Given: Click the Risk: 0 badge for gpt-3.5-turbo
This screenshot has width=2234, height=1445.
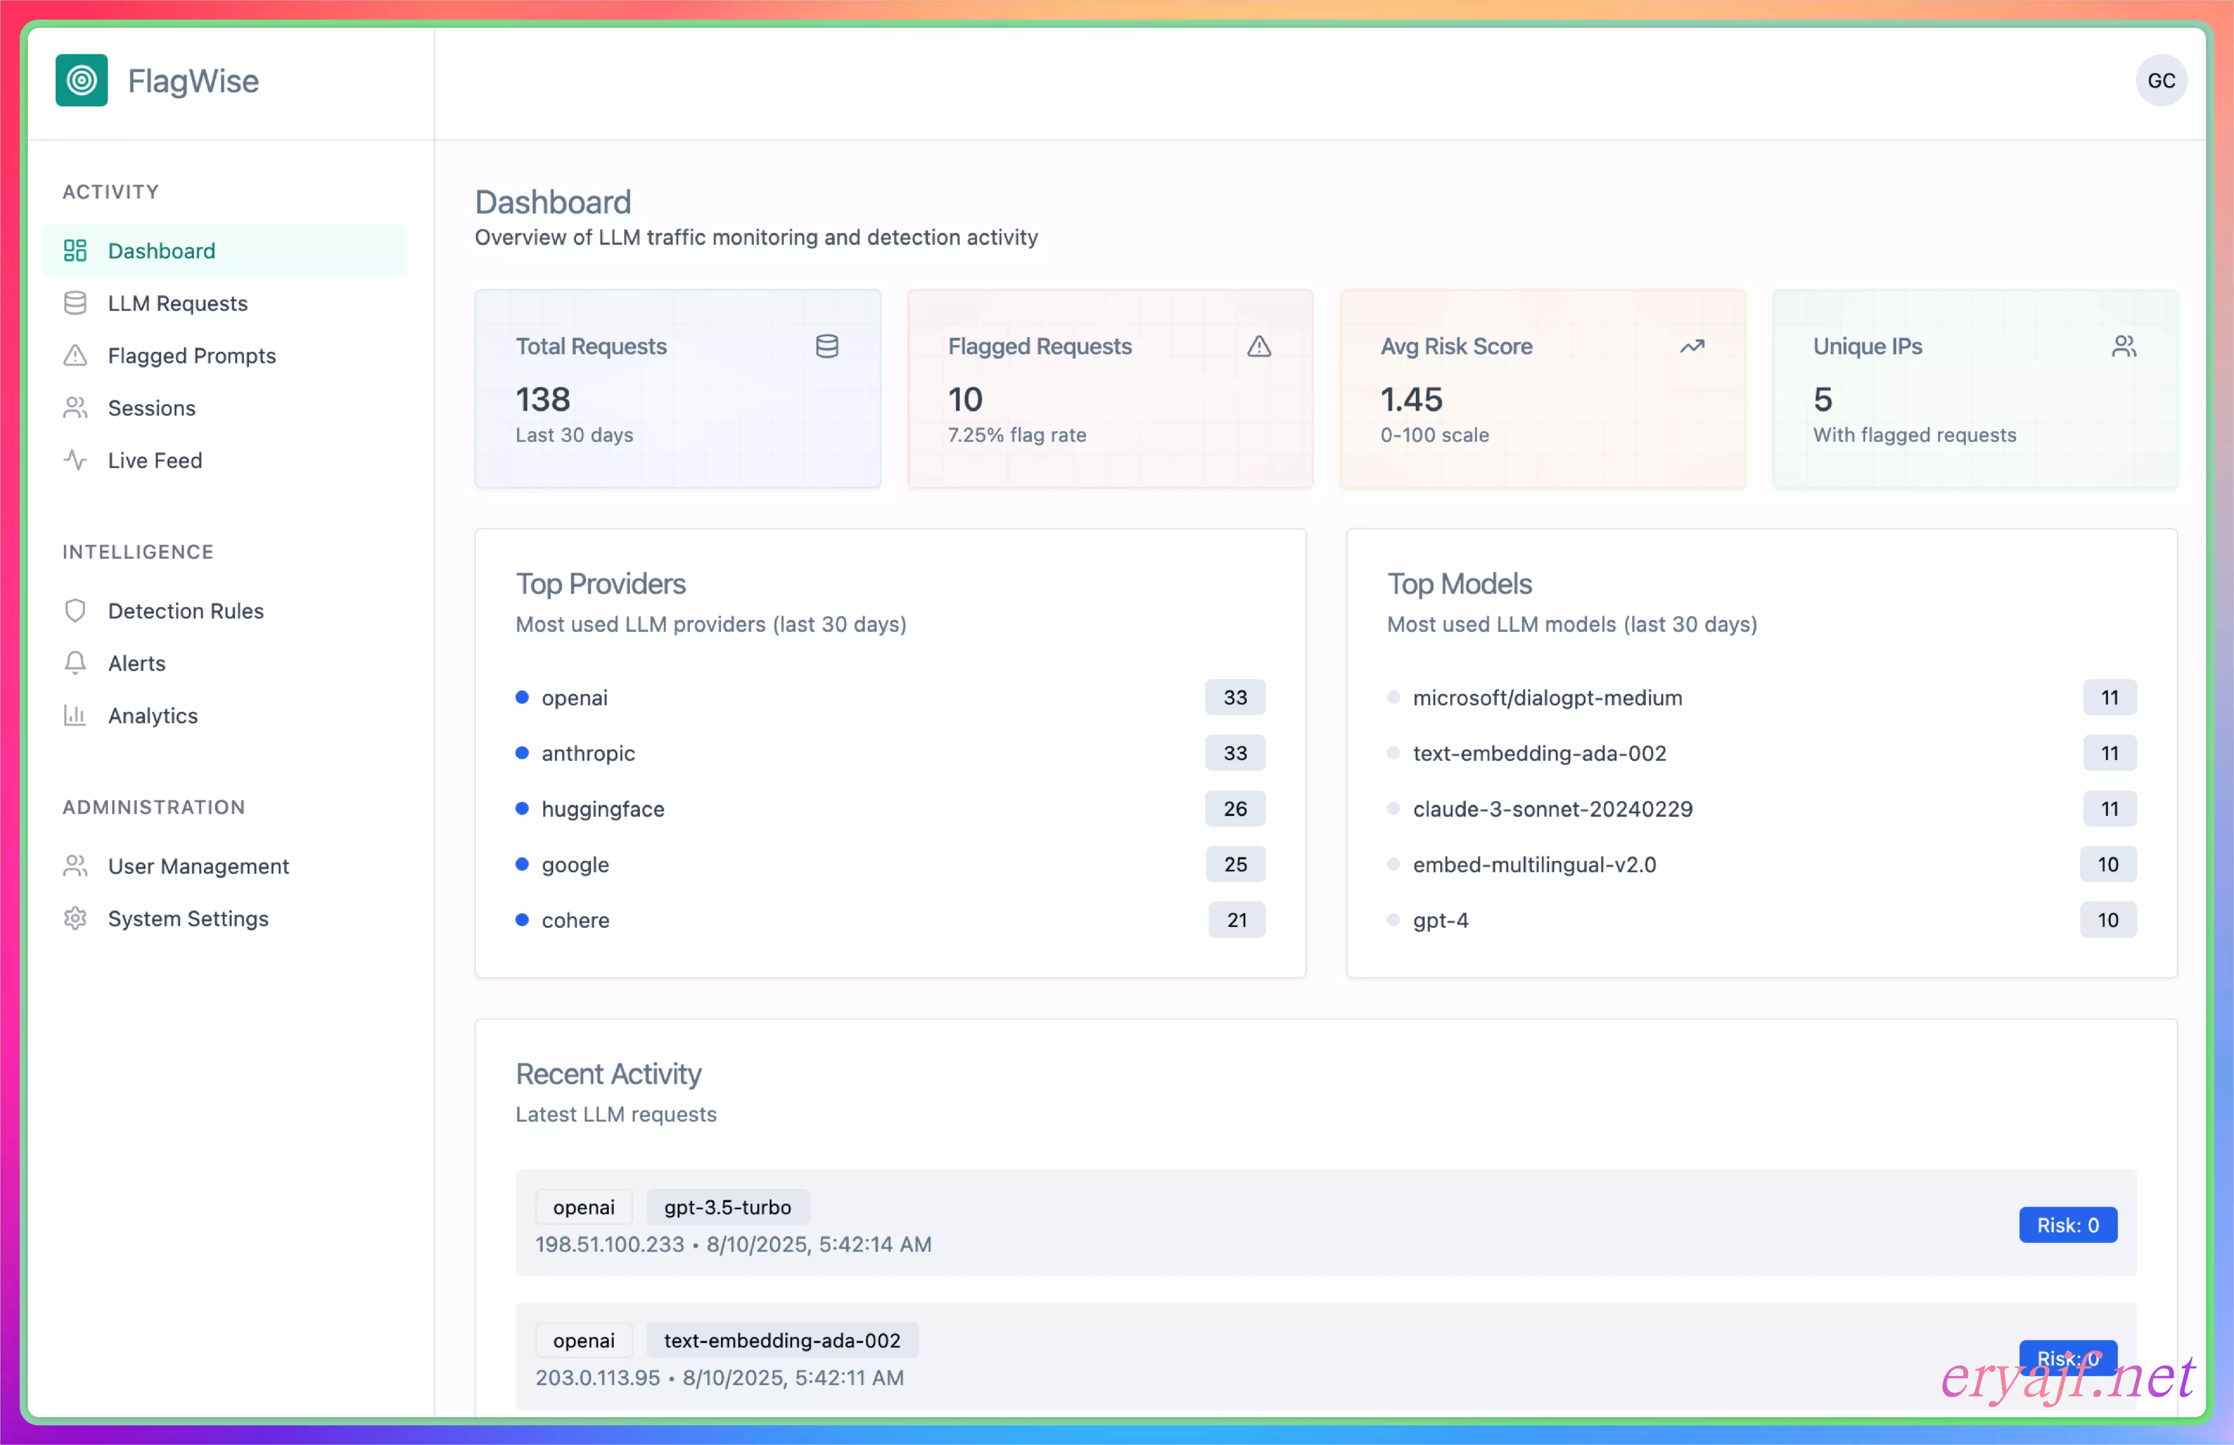Looking at the screenshot, I should point(2067,1224).
